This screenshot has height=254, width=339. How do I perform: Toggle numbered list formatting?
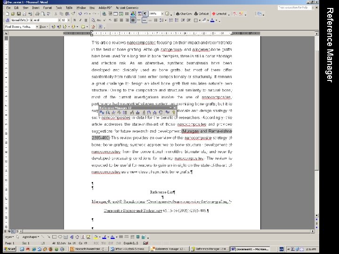[x=171, y=20]
